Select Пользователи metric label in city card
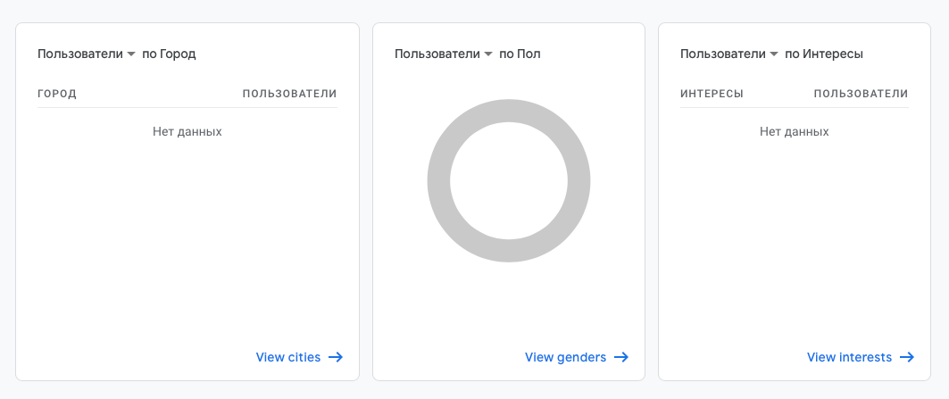949x399 pixels. (79, 54)
